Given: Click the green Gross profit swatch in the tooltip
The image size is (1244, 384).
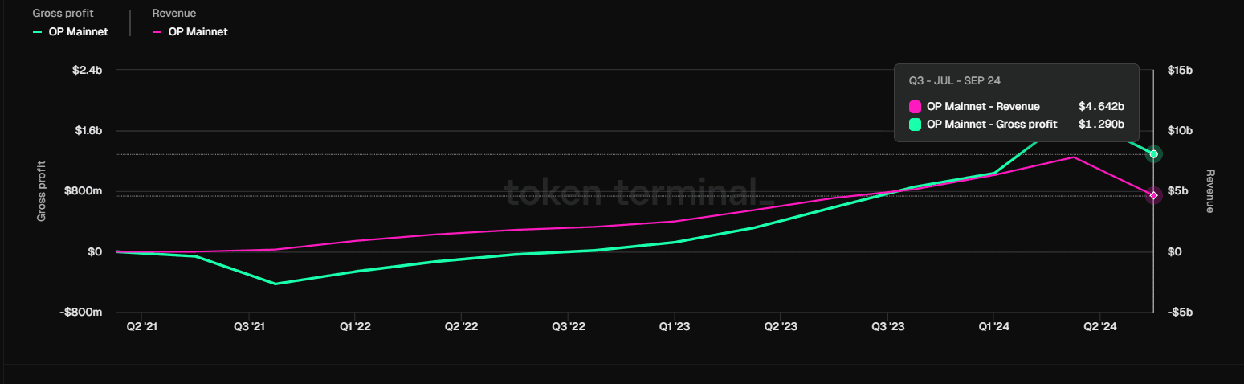Looking at the screenshot, I should point(915,124).
